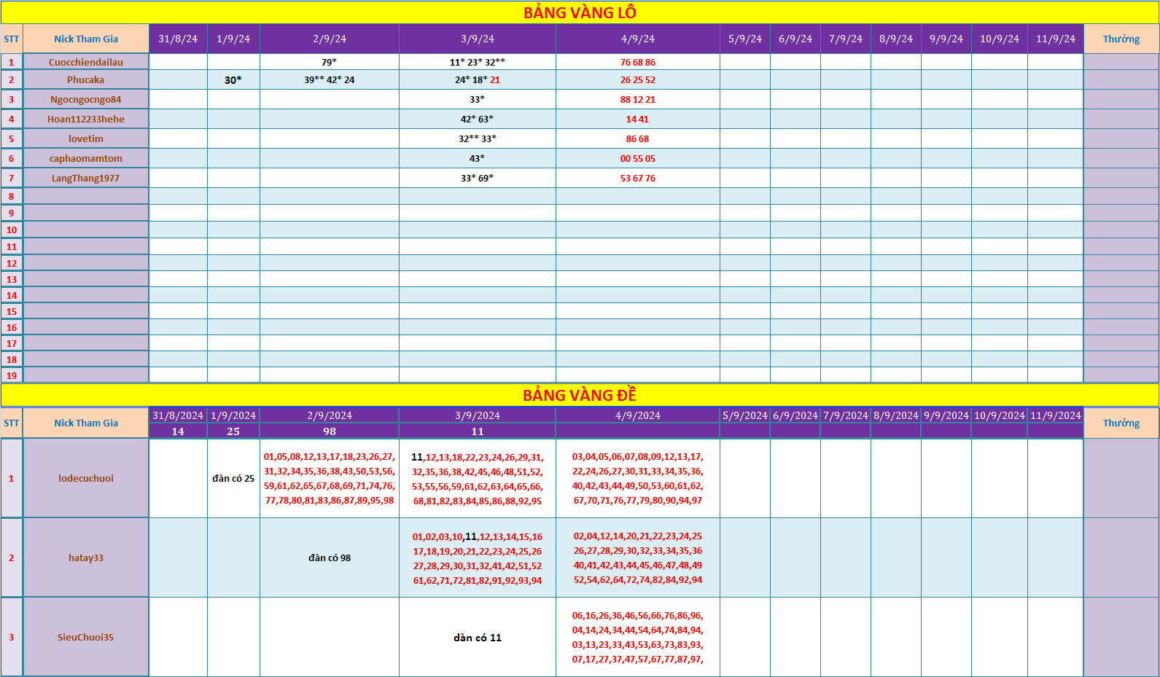Click the Thưởng header in Đề table
The height and width of the screenshot is (677, 1160).
1121,423
